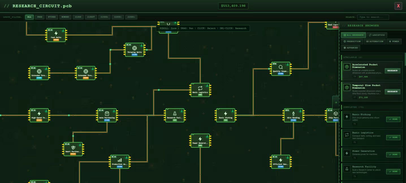Viewport: 406px width, 183px height.
Task: Select the Auto Purchasing bag node
Action: click(x=107, y=115)
